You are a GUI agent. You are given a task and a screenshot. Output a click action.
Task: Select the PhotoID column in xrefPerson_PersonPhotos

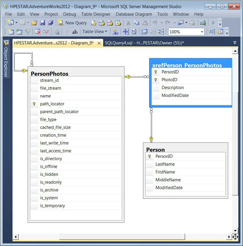coord(192,80)
